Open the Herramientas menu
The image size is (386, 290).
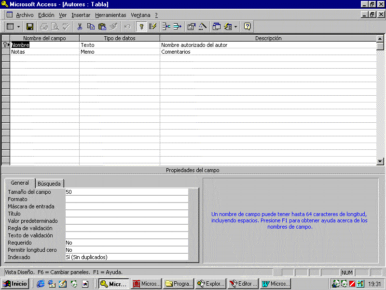pyautogui.click(x=110, y=15)
